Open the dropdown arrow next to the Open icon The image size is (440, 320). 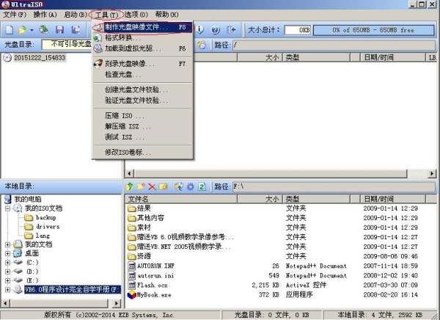(x=32, y=30)
